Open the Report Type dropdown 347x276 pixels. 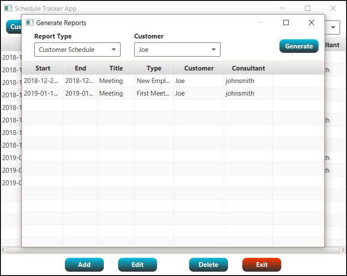77,50
